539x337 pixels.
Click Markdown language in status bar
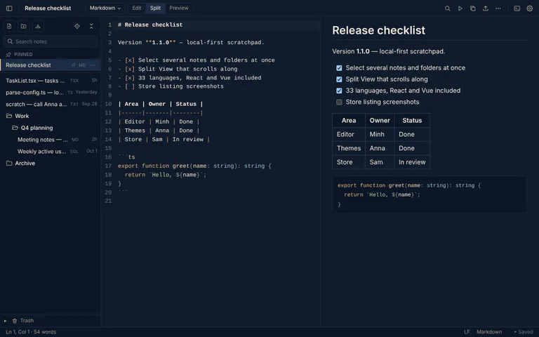(x=488, y=332)
